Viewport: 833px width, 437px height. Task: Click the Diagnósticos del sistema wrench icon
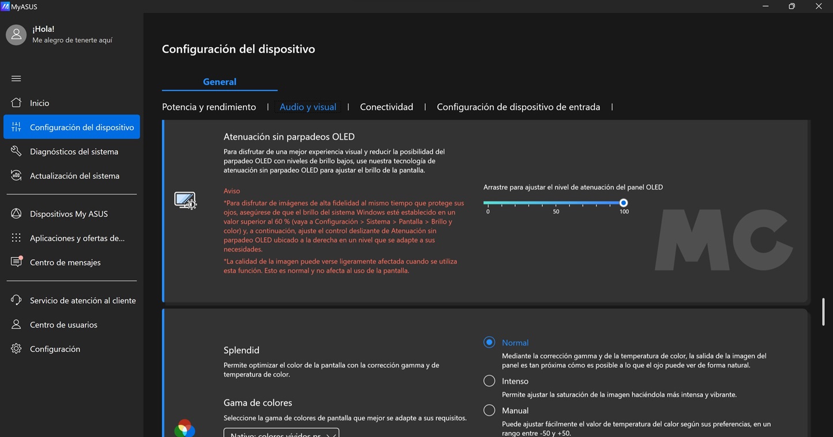(16, 151)
